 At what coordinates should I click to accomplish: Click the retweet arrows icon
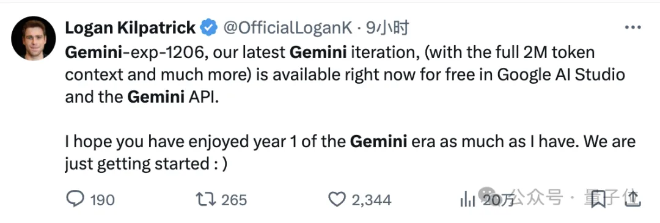click(x=206, y=199)
